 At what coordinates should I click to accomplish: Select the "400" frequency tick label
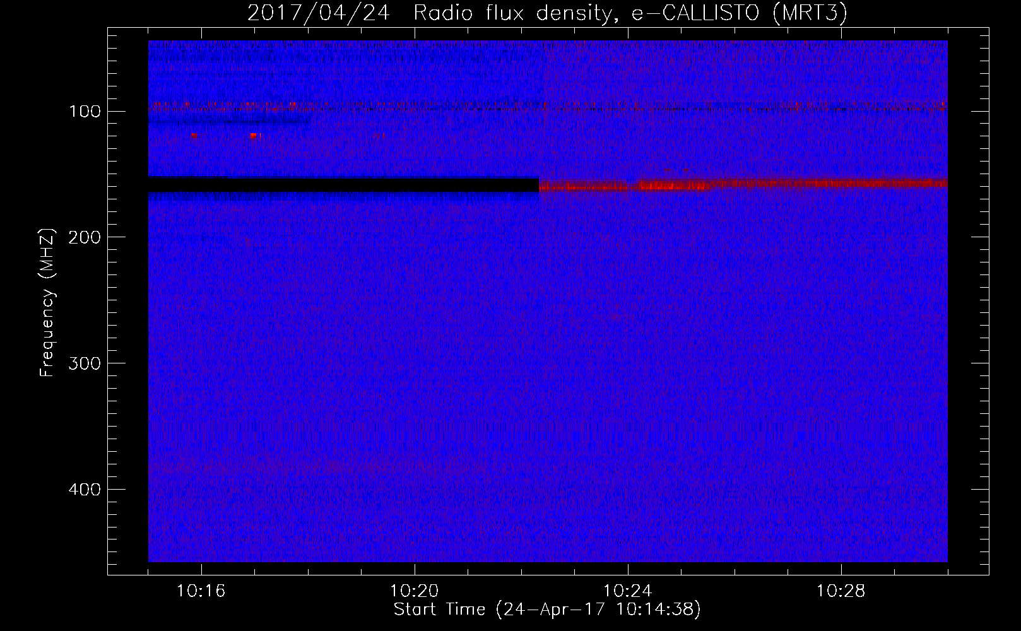(x=85, y=490)
